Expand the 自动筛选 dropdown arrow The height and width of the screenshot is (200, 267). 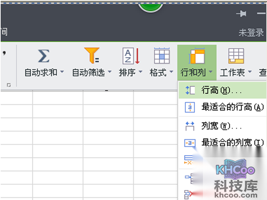point(109,71)
